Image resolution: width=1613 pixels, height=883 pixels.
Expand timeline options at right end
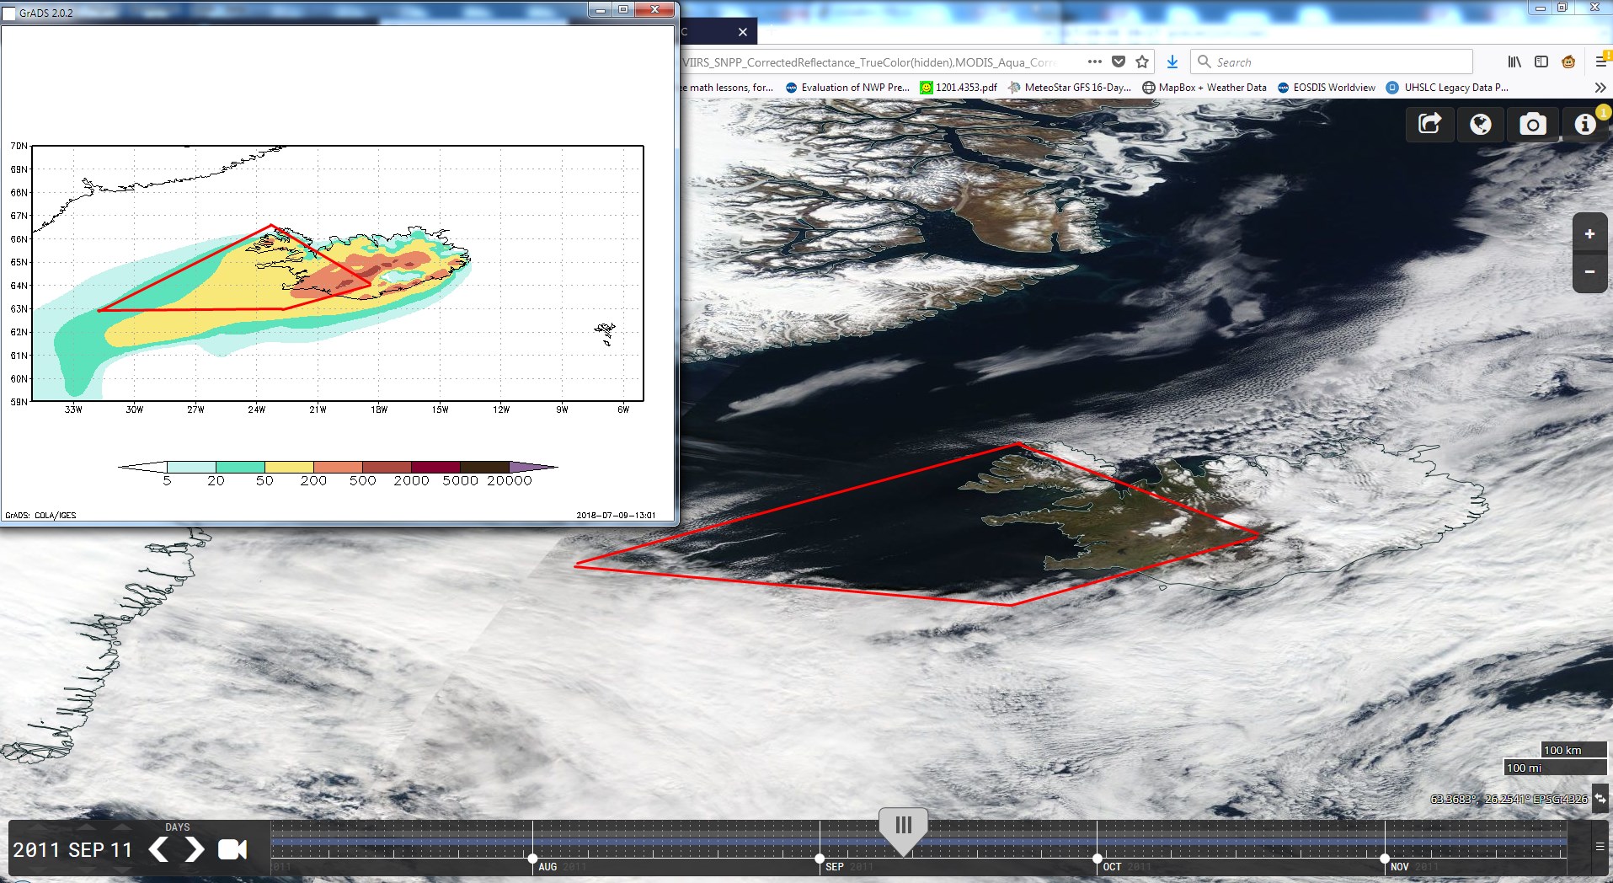point(1600,847)
